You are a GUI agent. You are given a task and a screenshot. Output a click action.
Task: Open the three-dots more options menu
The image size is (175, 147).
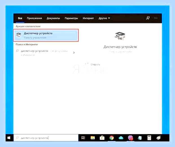point(156,18)
